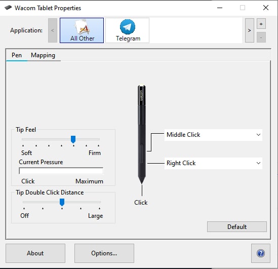The width and height of the screenshot is (278, 269).
Task: Click the Wacom tablet icon in the title bar
Action: 8,8
